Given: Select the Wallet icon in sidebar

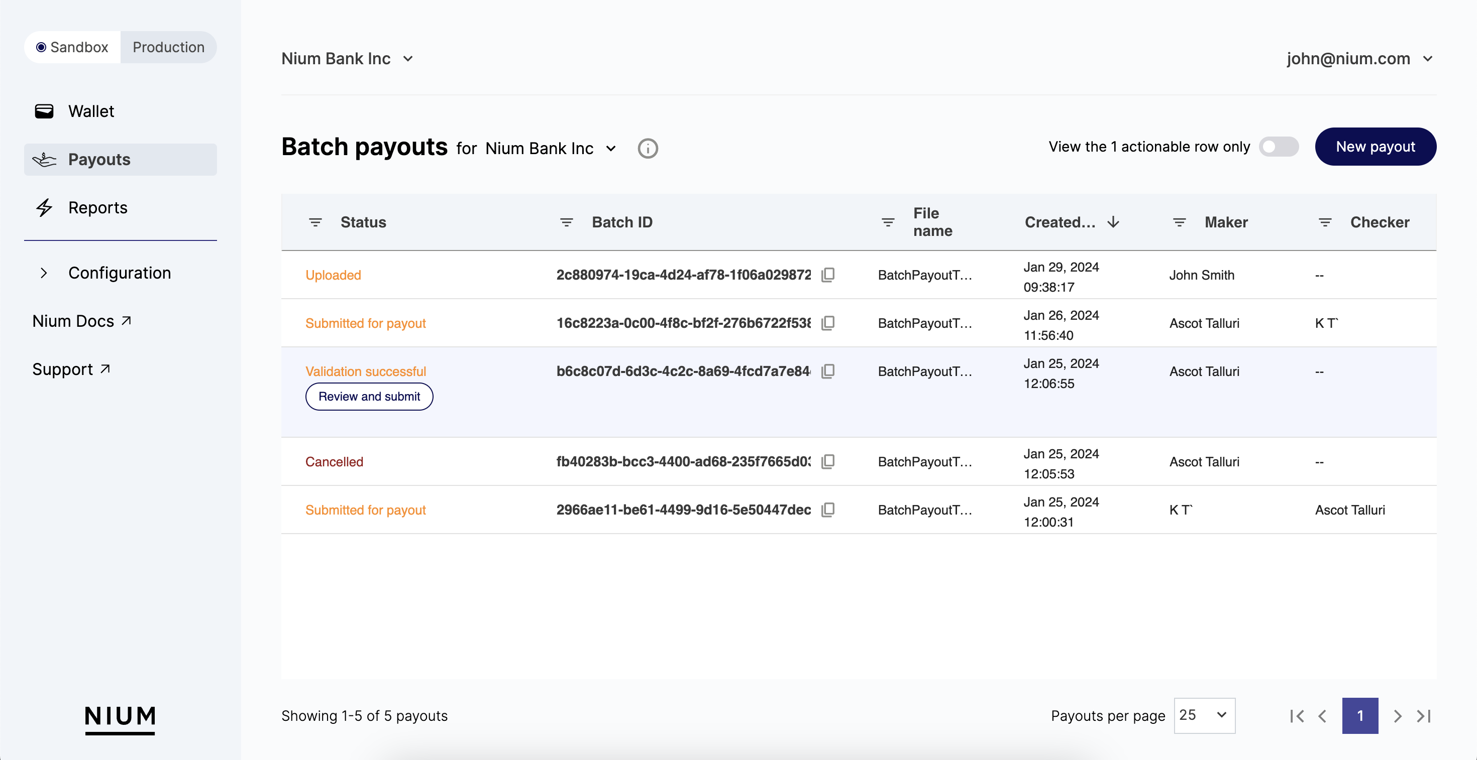Looking at the screenshot, I should [45, 110].
